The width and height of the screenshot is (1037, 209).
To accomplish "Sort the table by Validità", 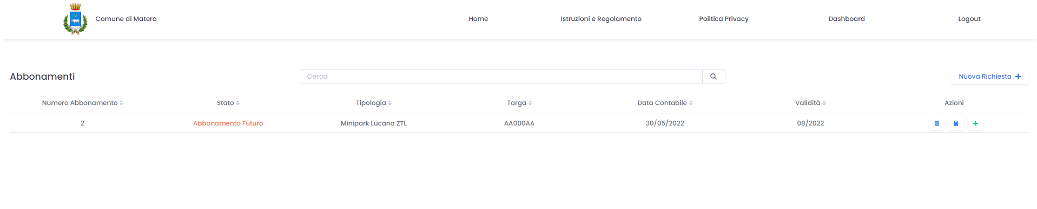I will [x=824, y=103].
